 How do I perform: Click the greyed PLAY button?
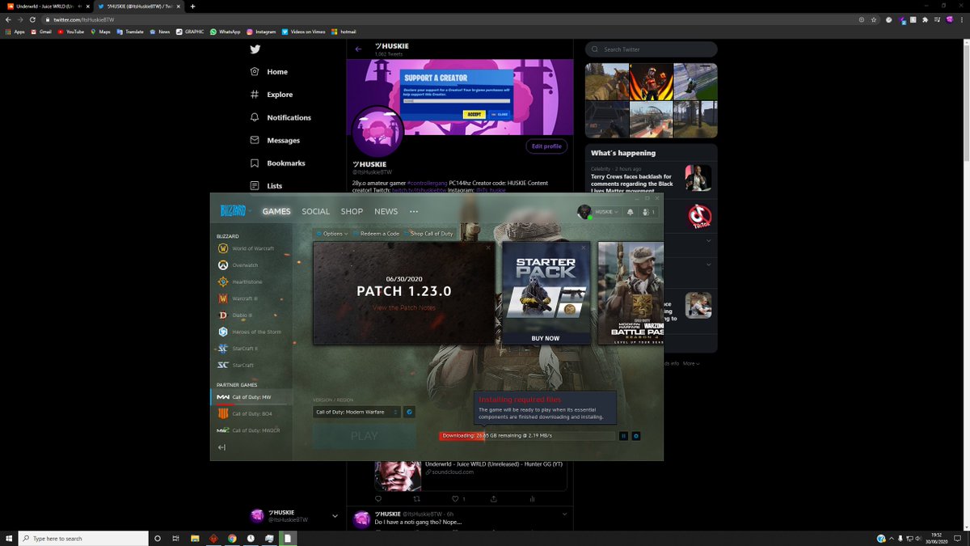tap(364, 436)
